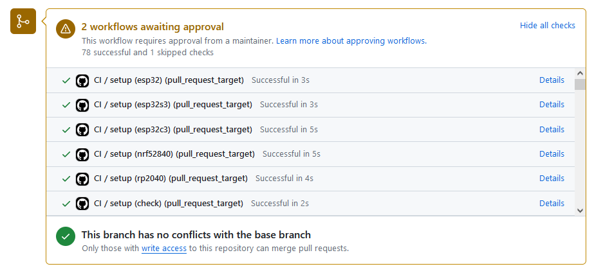This screenshot has height=271, width=603.
Task: Click the yellow warning alert icon
Action: point(66,28)
